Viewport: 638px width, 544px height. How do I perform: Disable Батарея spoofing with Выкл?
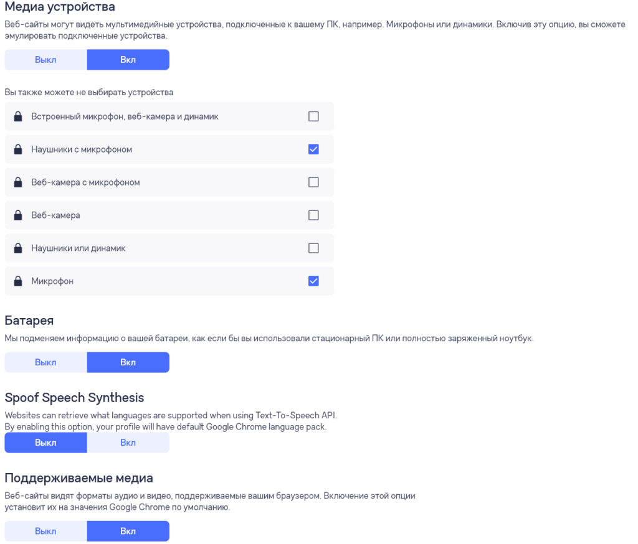[45, 362]
